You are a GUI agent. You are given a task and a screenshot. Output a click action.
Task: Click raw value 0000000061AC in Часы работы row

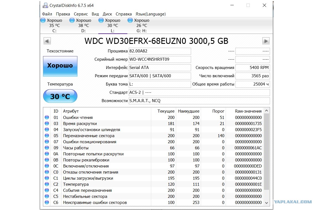pos(248,148)
